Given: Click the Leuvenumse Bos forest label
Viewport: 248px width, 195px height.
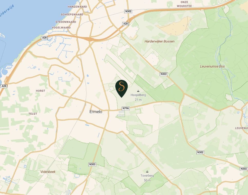Looking at the screenshot, I should (212, 66).
